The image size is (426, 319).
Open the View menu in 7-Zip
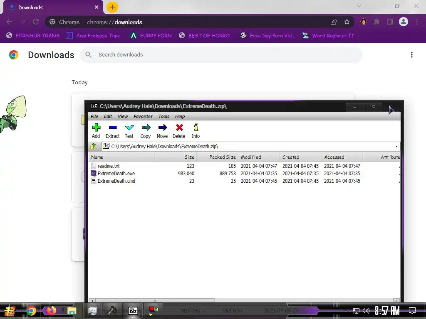(123, 116)
